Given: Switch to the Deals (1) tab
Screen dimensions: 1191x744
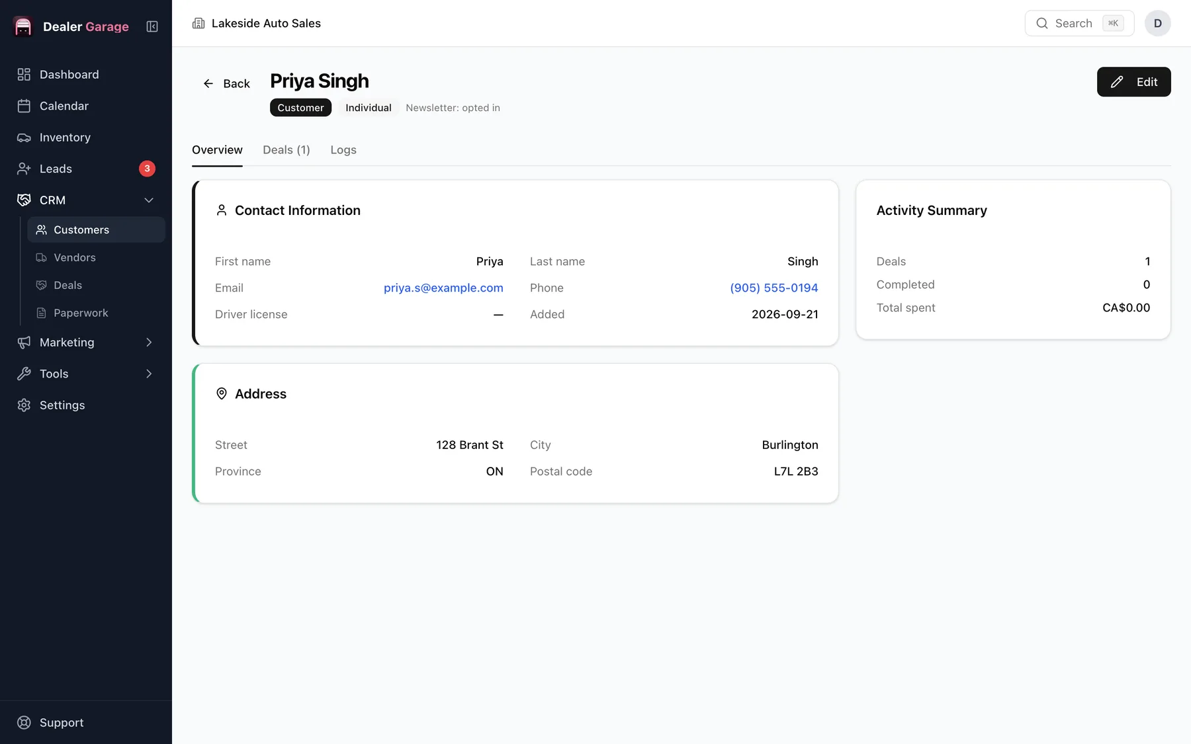Looking at the screenshot, I should point(287,150).
